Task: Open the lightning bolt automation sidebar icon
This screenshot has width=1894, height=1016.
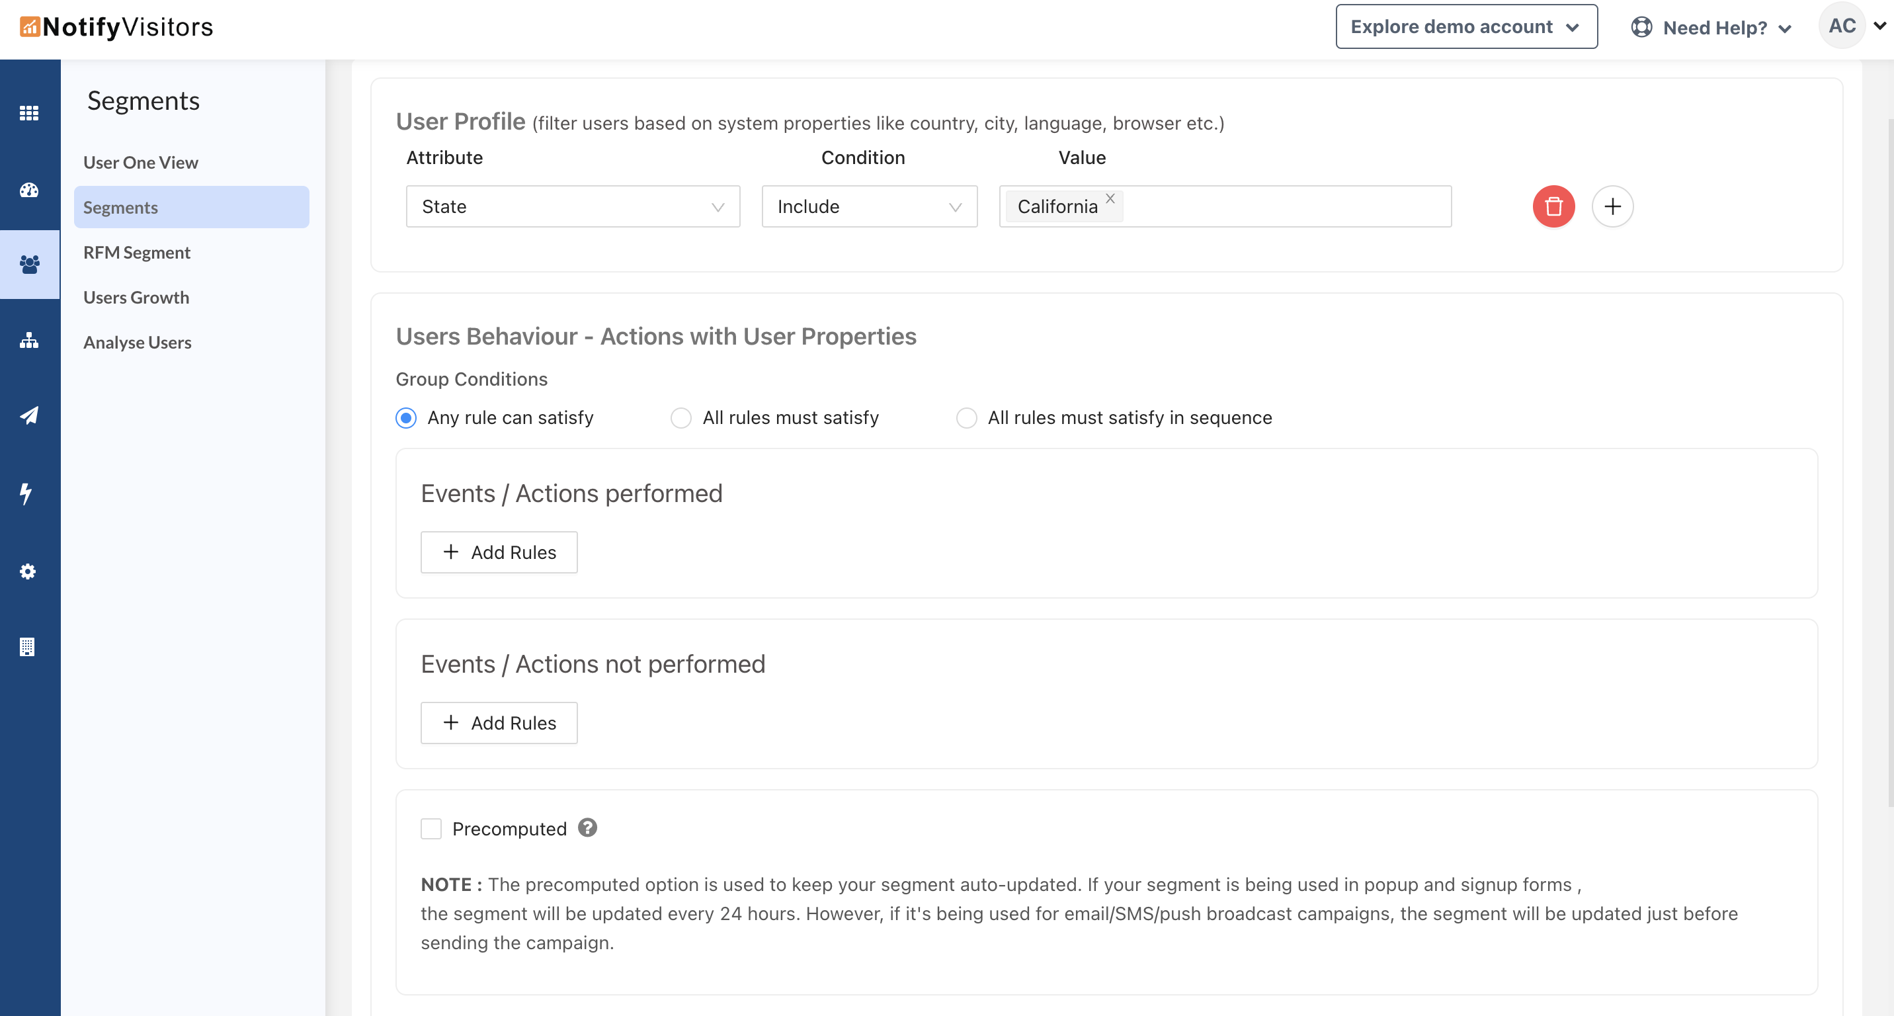Action: tap(26, 493)
